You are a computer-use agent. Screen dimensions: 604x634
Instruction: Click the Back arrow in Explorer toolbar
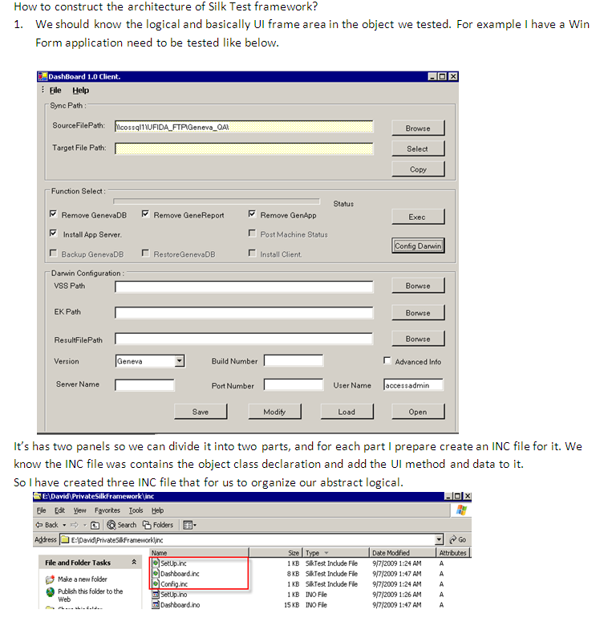(x=39, y=525)
